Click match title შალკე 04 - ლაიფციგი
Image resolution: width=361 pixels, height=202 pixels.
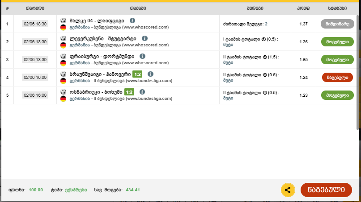point(97,21)
